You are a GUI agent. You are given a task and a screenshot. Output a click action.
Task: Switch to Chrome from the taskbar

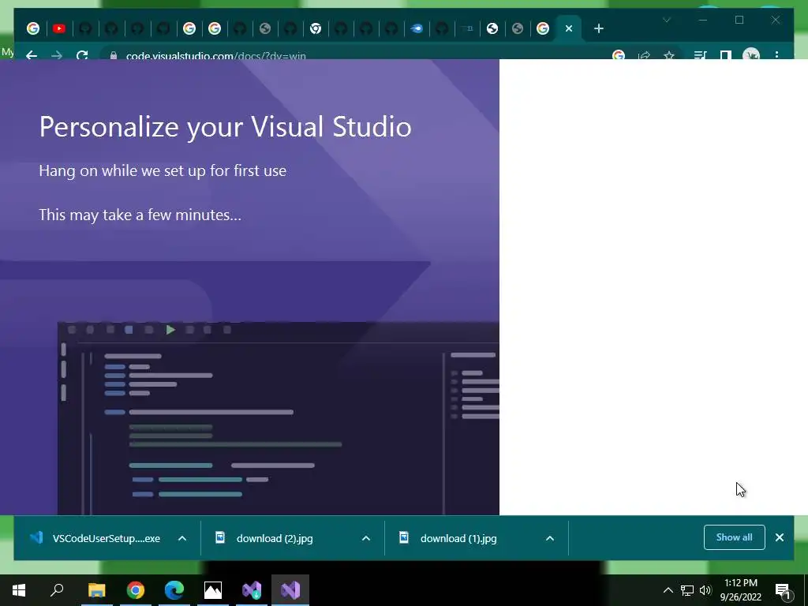[x=136, y=590]
